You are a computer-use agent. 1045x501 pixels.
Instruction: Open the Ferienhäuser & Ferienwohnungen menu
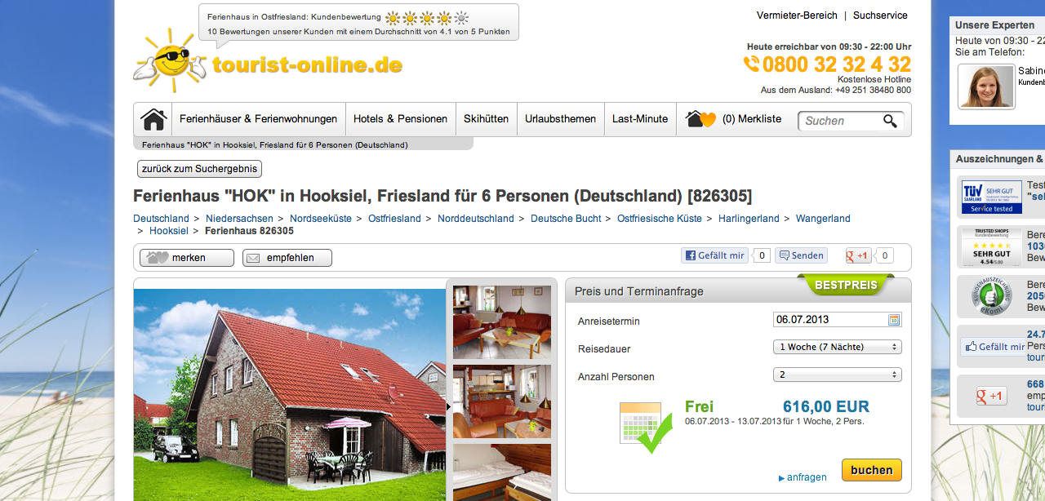pyautogui.click(x=258, y=119)
